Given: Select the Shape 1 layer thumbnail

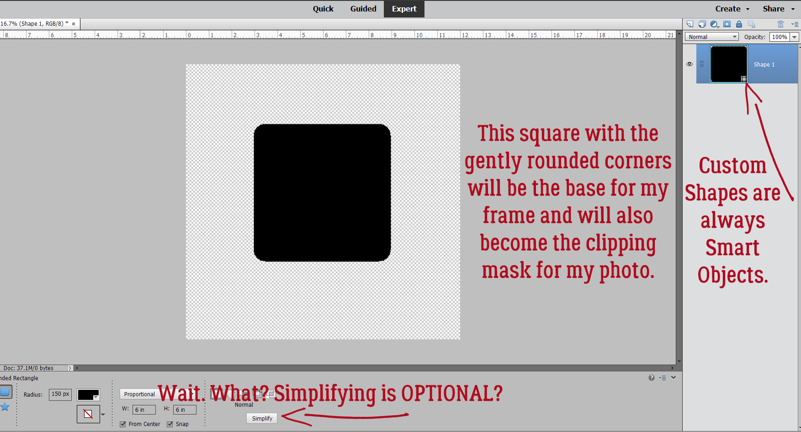Looking at the screenshot, I should coord(729,64).
